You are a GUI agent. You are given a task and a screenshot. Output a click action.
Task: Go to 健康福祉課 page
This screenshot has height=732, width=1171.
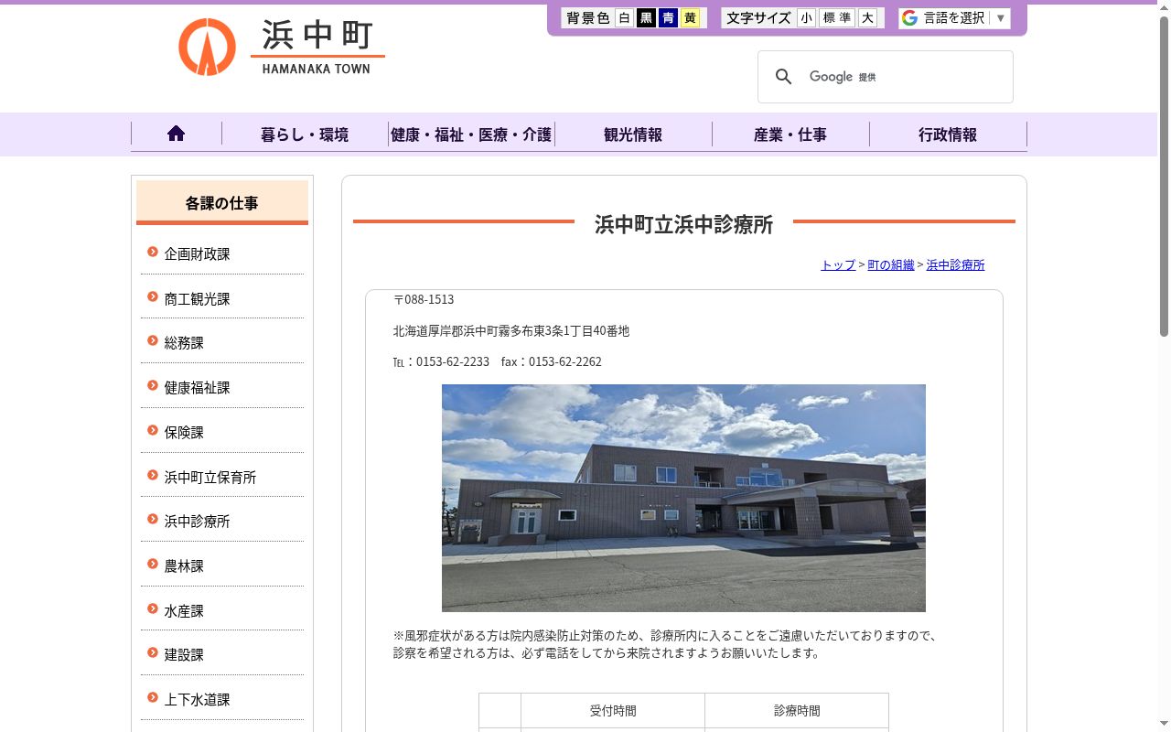pos(198,388)
